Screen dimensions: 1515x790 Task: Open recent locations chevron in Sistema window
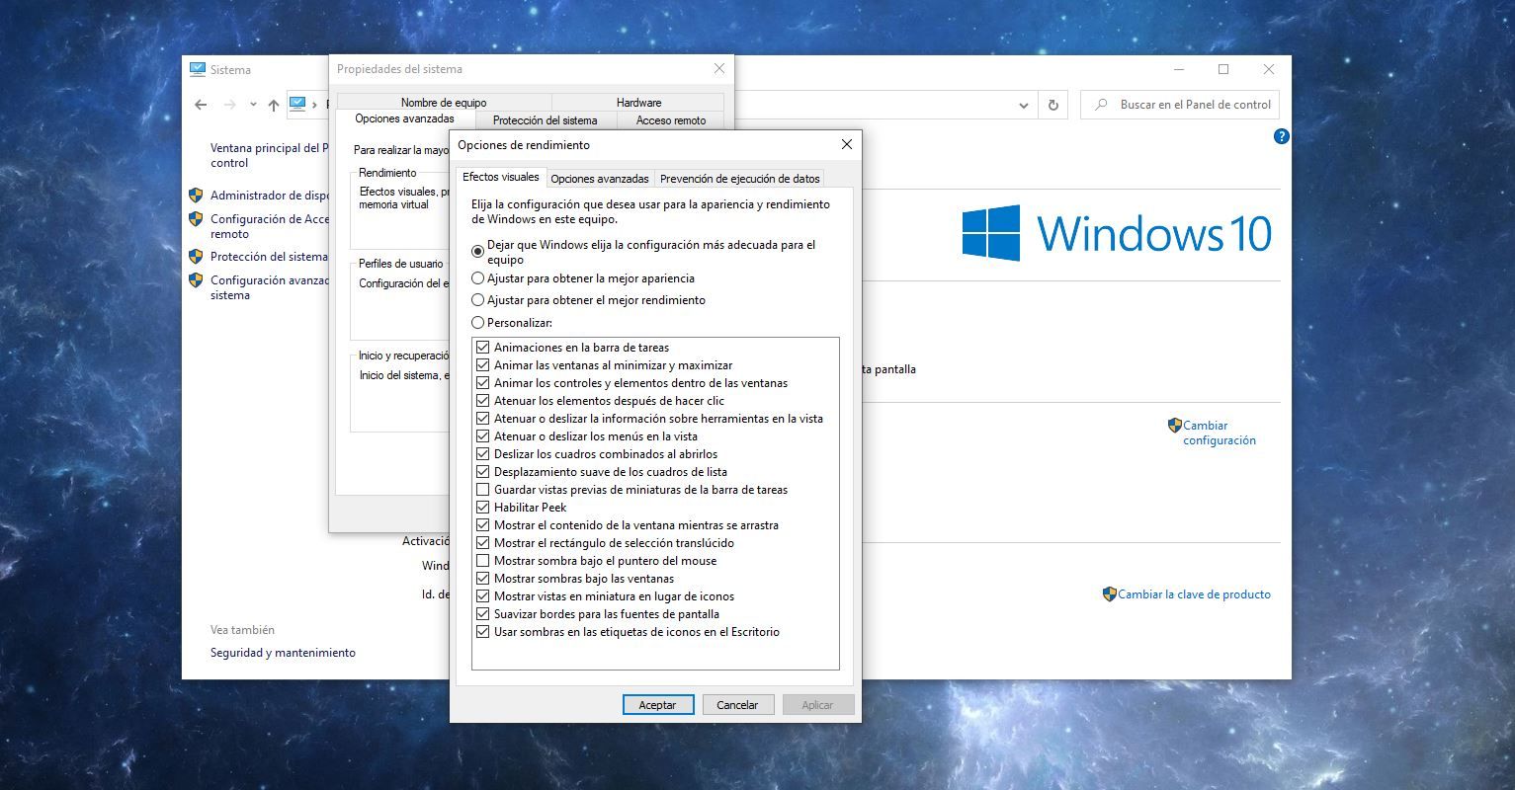pyautogui.click(x=253, y=105)
